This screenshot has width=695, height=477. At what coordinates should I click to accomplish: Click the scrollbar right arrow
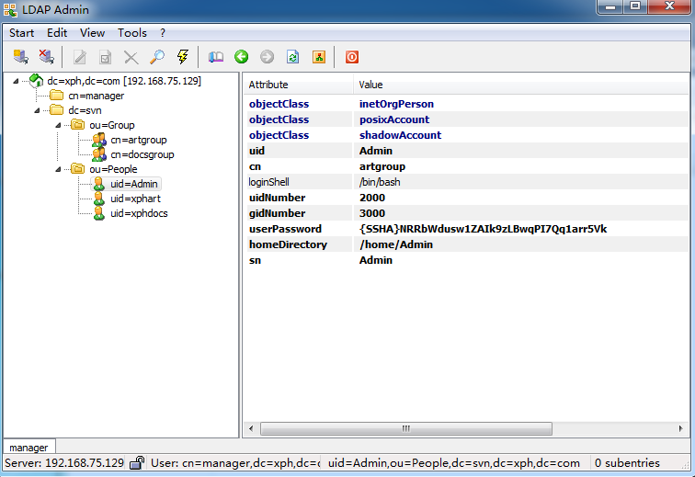(x=680, y=428)
